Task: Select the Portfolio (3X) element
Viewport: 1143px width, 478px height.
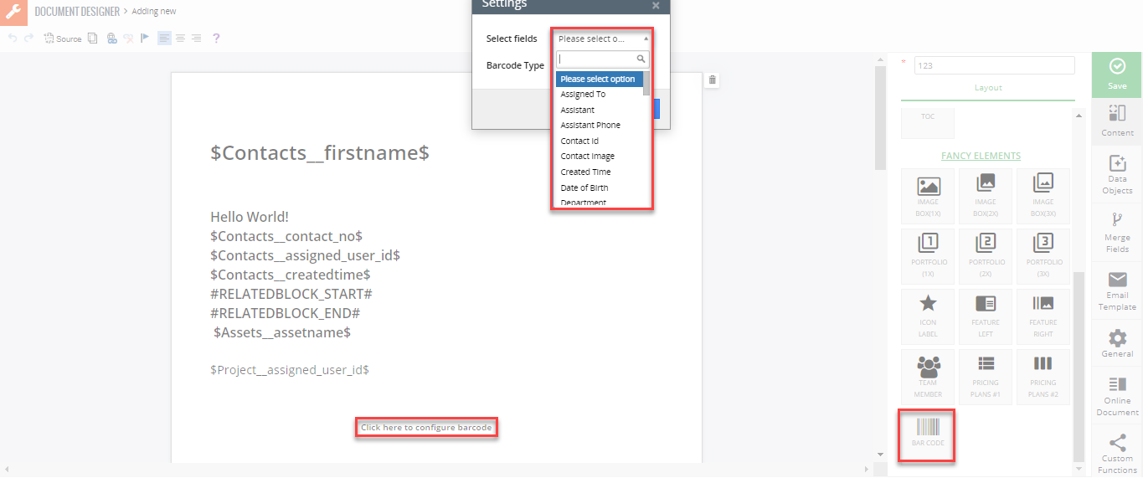Action: click(1043, 256)
